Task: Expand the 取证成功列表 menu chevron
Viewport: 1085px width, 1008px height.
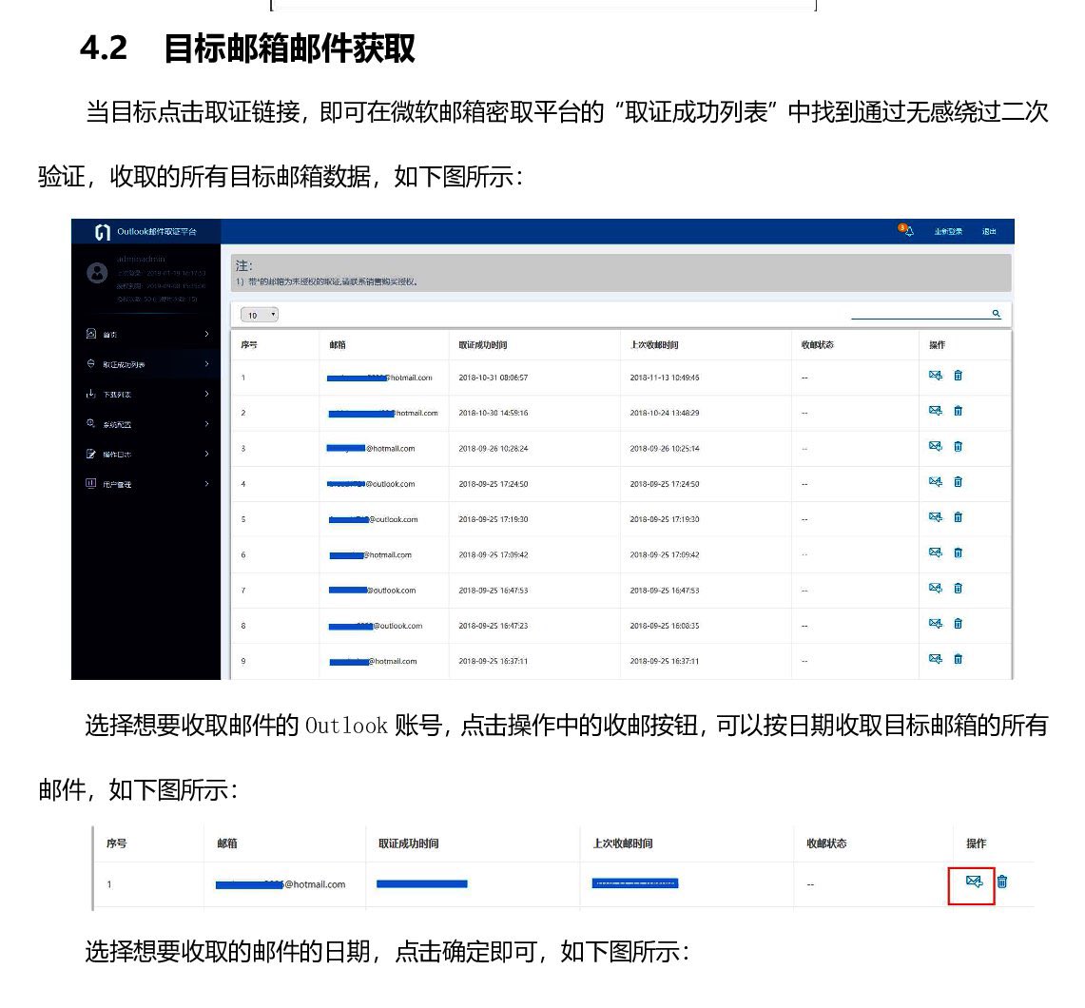Action: click(206, 364)
